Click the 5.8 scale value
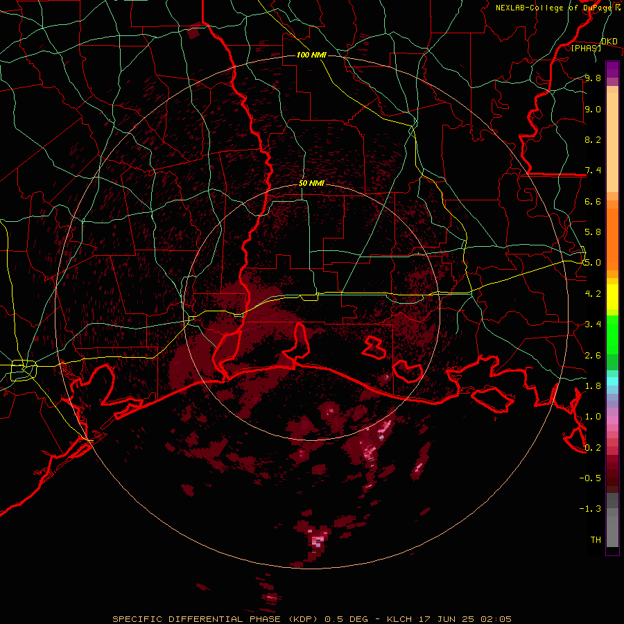 pos(593,232)
